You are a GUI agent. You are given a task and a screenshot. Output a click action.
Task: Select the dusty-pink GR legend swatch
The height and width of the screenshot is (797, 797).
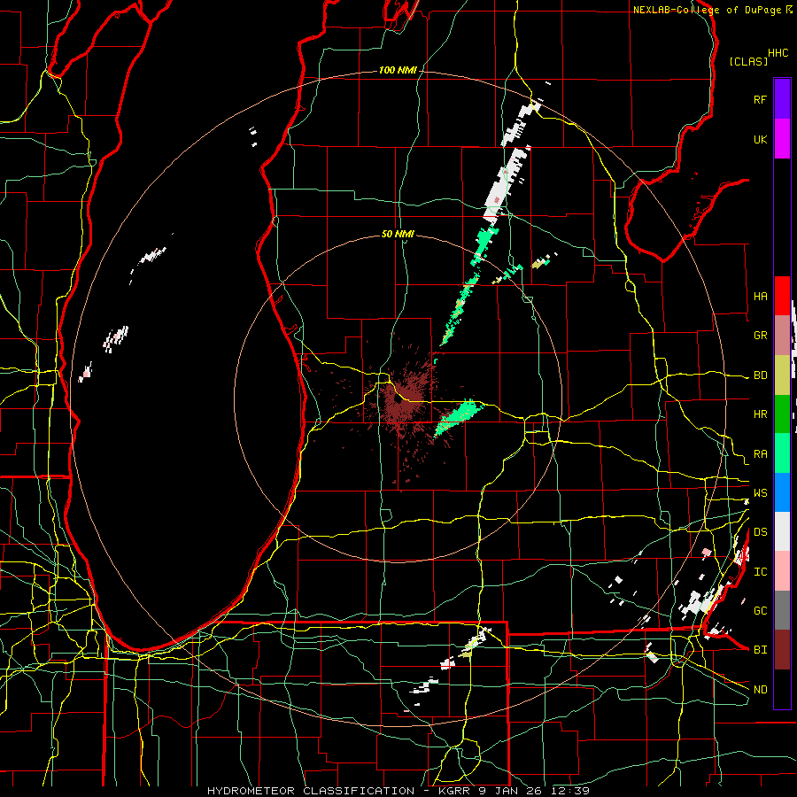coord(782,336)
